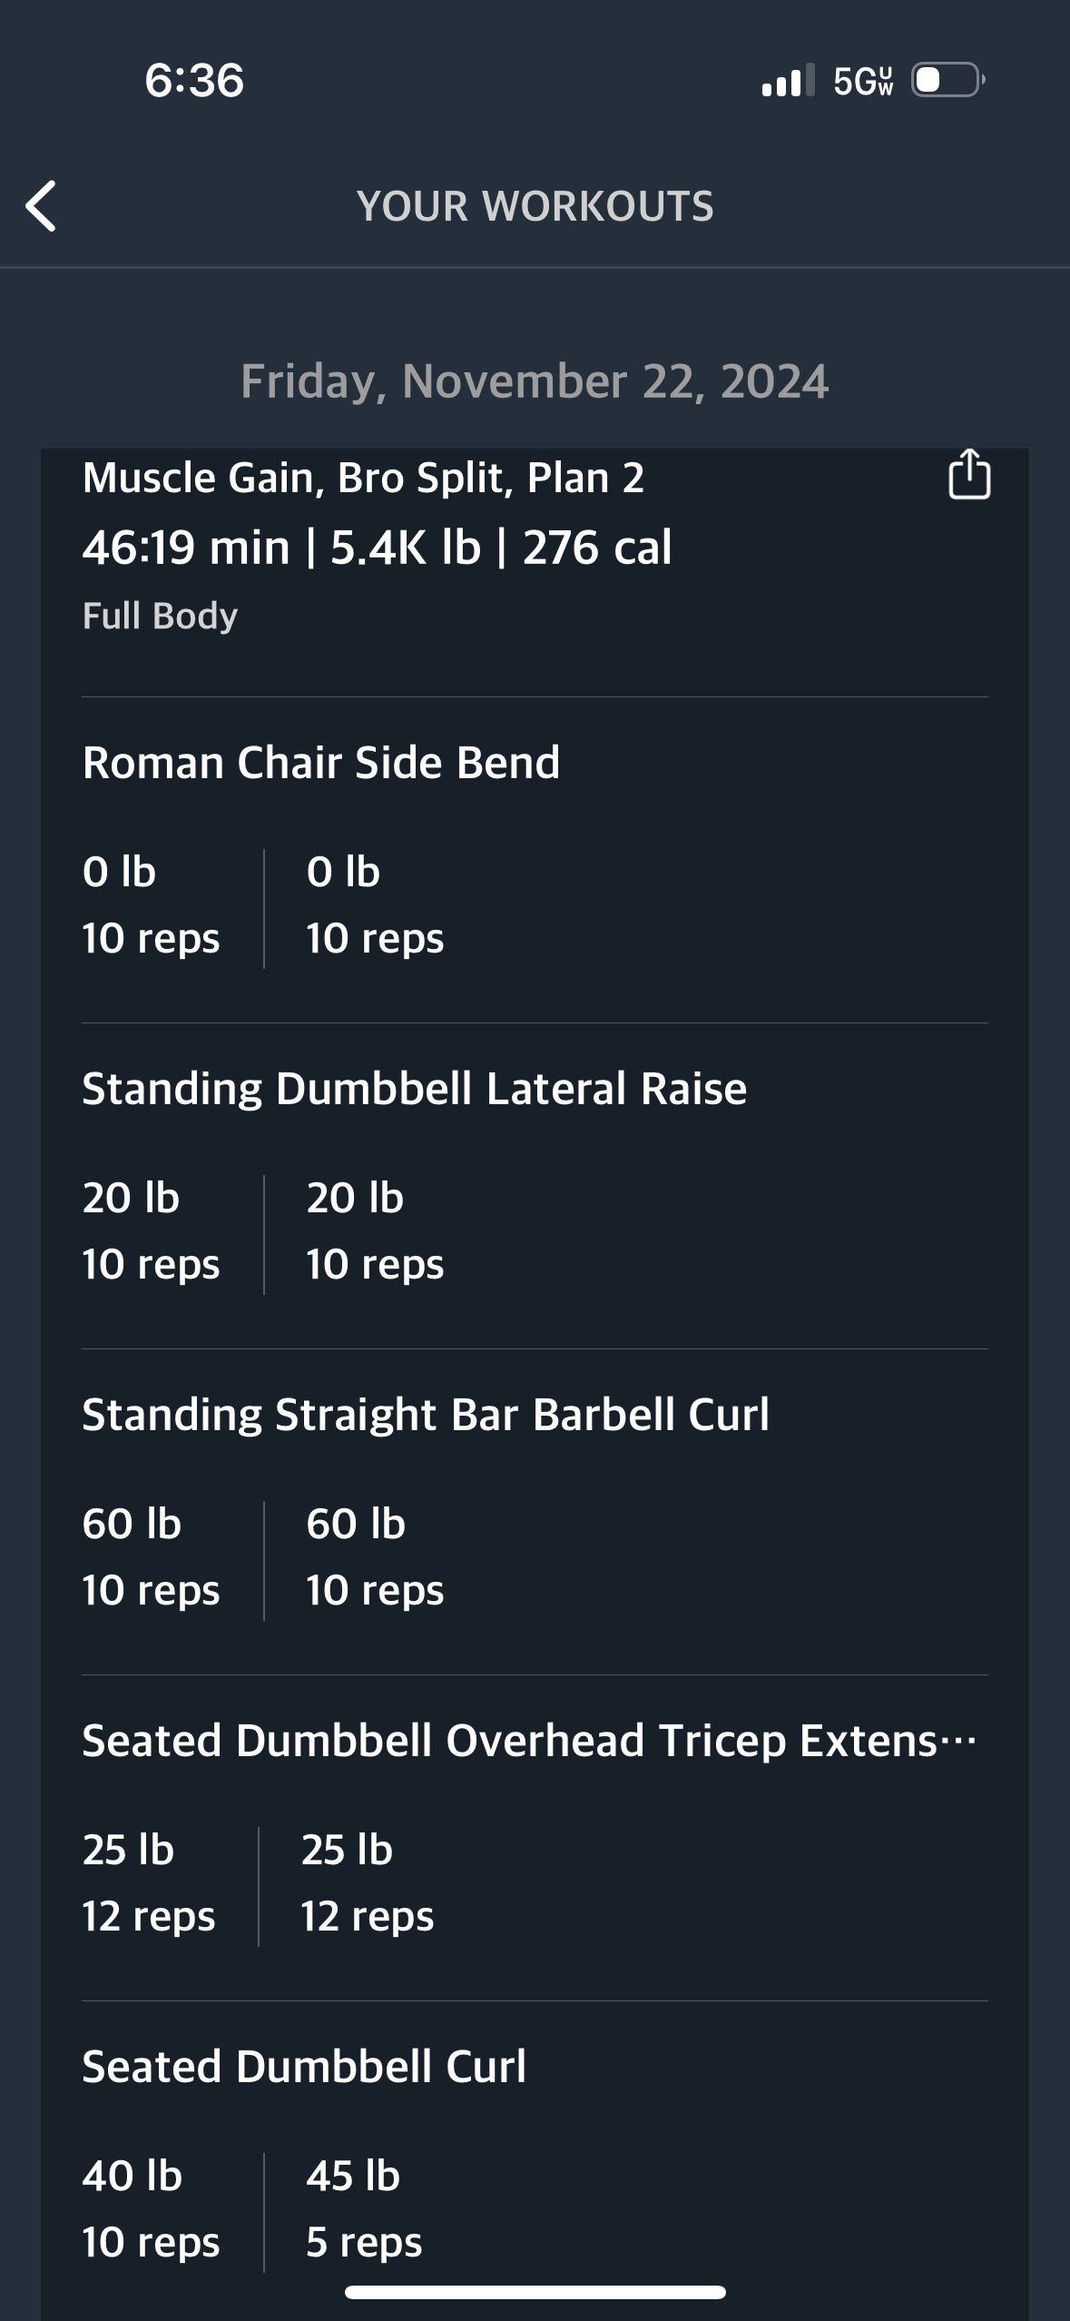This screenshot has height=2321, width=1070.
Task: Open Roman Chair Side Bend exercise
Action: [320, 762]
